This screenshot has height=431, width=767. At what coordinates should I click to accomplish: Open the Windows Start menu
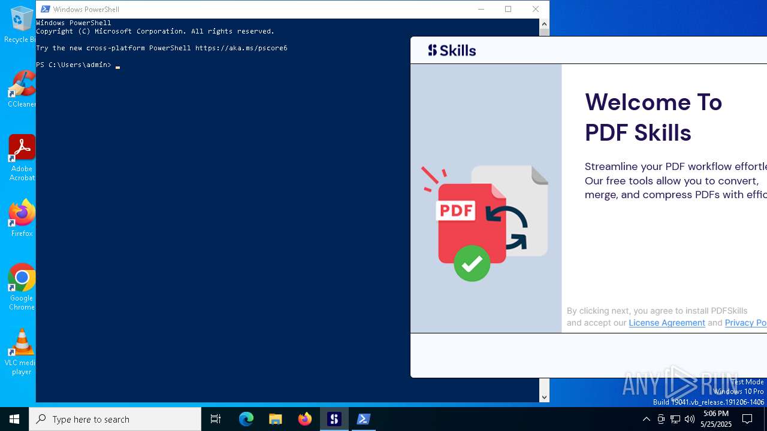tap(14, 419)
